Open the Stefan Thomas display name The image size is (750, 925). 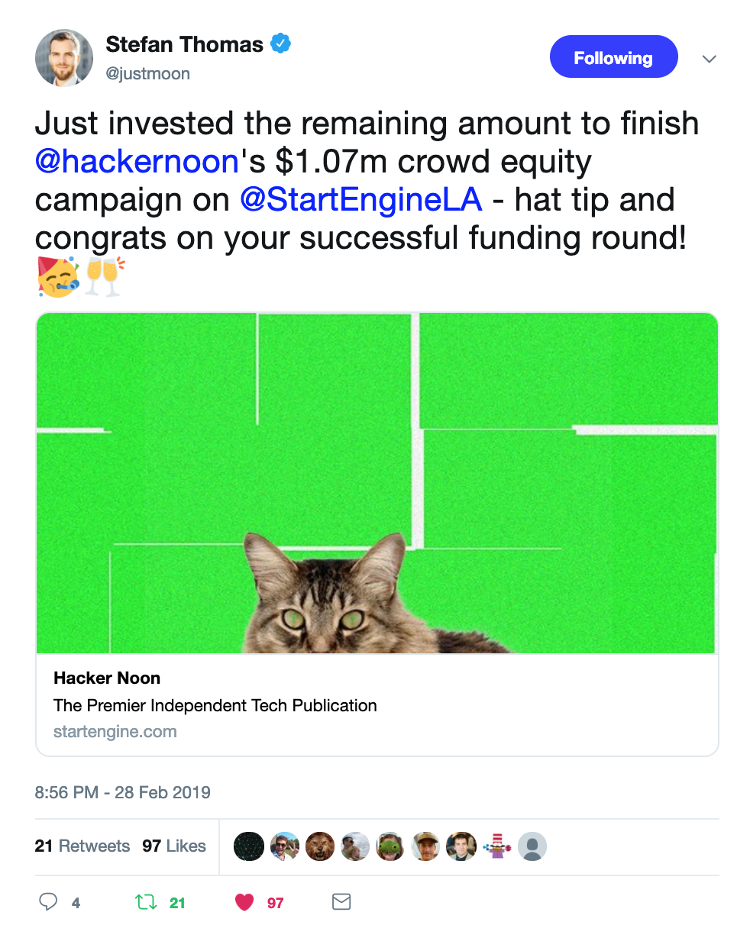(x=184, y=44)
